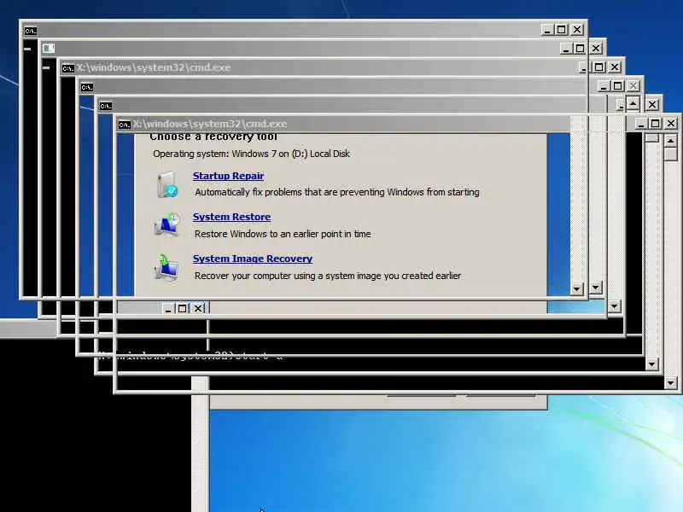Click the text 'Operating system: Windows 7 on (D:) Local Disk'

pyautogui.click(x=251, y=154)
